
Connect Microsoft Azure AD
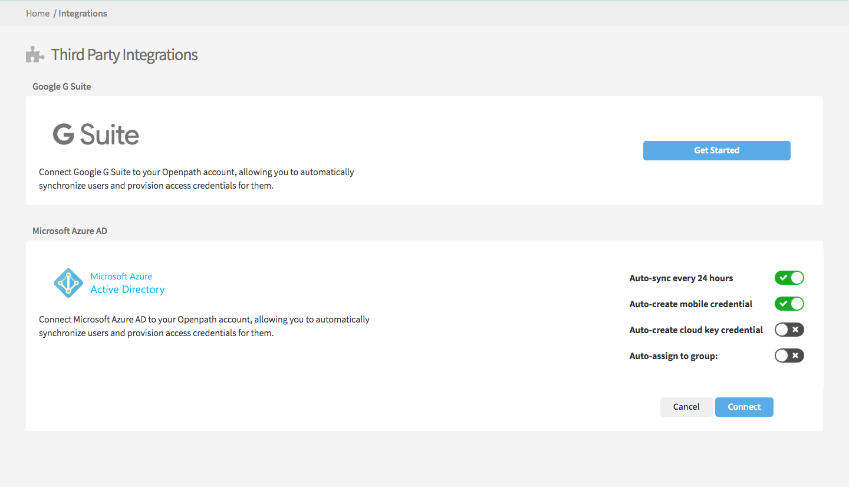point(744,407)
